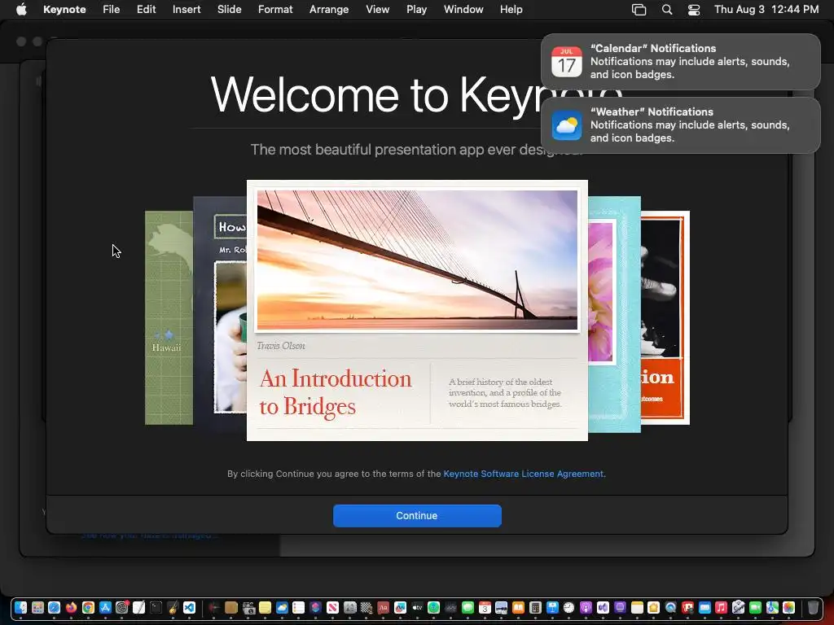Open the Calendar app in the Dock
The width and height of the screenshot is (834, 625).
(x=485, y=607)
